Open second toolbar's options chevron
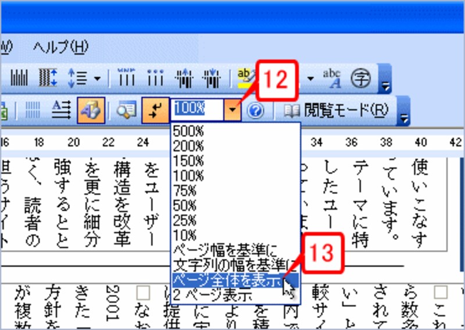The height and width of the screenshot is (330, 465). pos(404,111)
